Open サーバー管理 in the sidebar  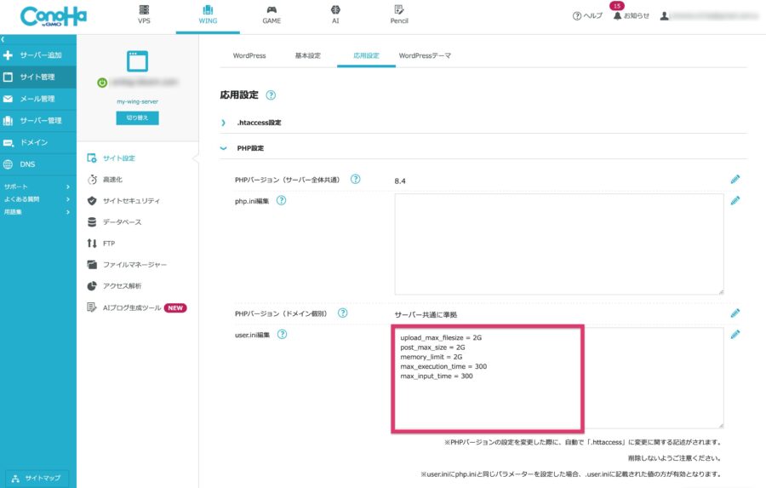click(x=38, y=120)
